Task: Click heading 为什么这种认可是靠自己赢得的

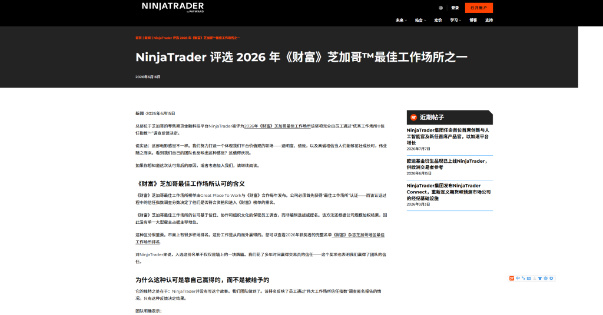Action: 203,280
